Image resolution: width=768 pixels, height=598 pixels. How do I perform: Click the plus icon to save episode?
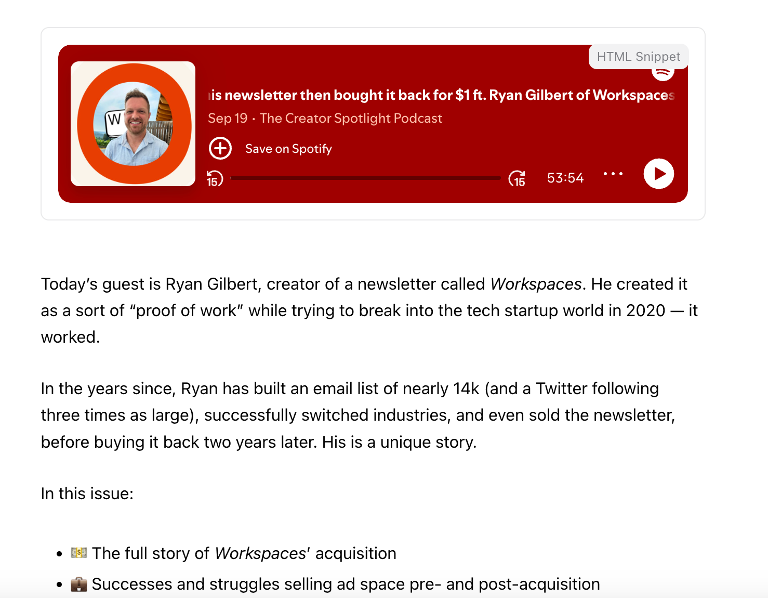tap(220, 148)
